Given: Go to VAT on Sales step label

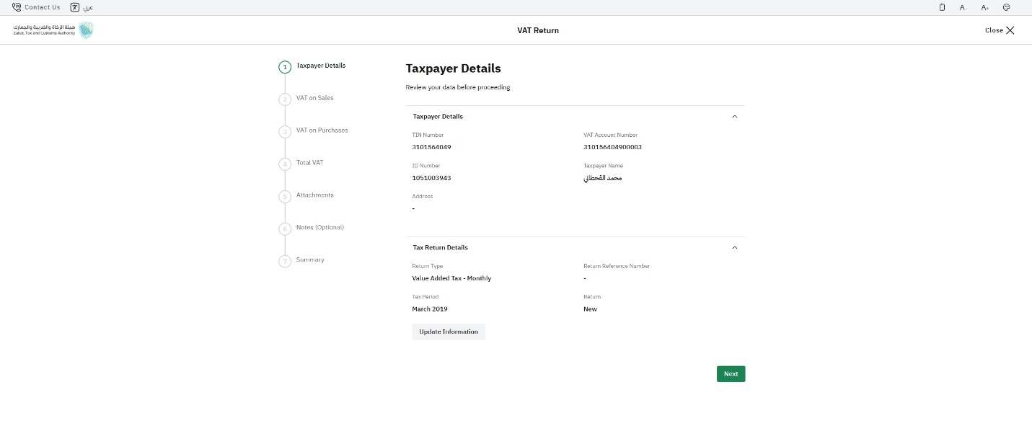Looking at the screenshot, I should point(315,98).
